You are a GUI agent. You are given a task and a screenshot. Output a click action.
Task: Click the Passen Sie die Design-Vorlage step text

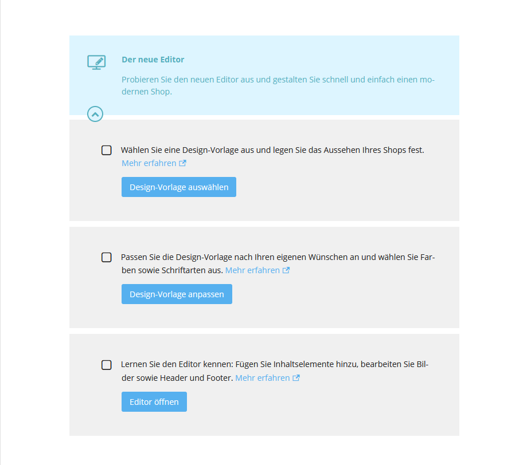[x=278, y=263]
